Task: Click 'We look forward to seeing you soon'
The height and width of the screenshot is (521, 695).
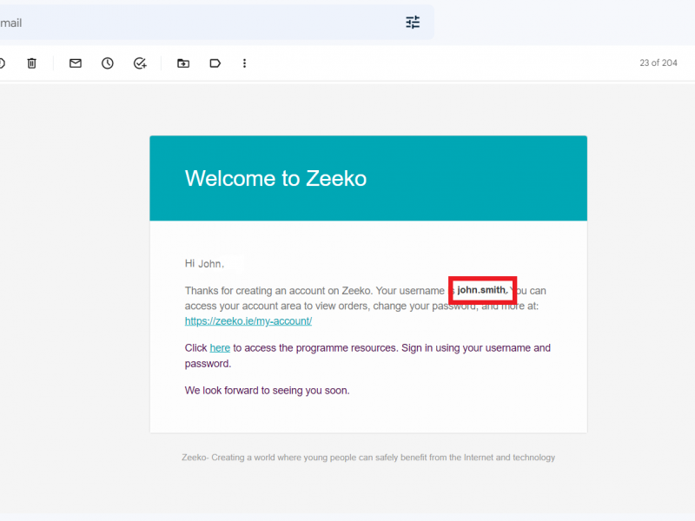Action: (x=267, y=391)
